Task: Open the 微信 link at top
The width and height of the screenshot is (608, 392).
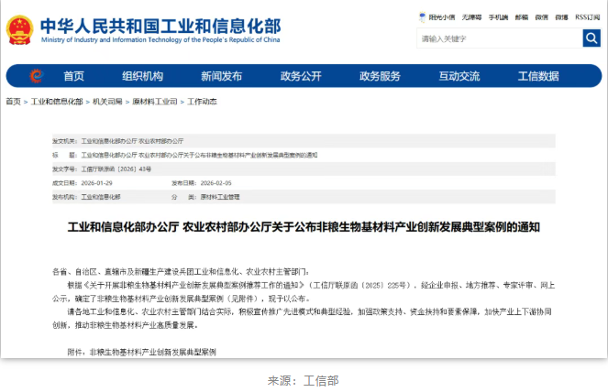Action: point(542,16)
